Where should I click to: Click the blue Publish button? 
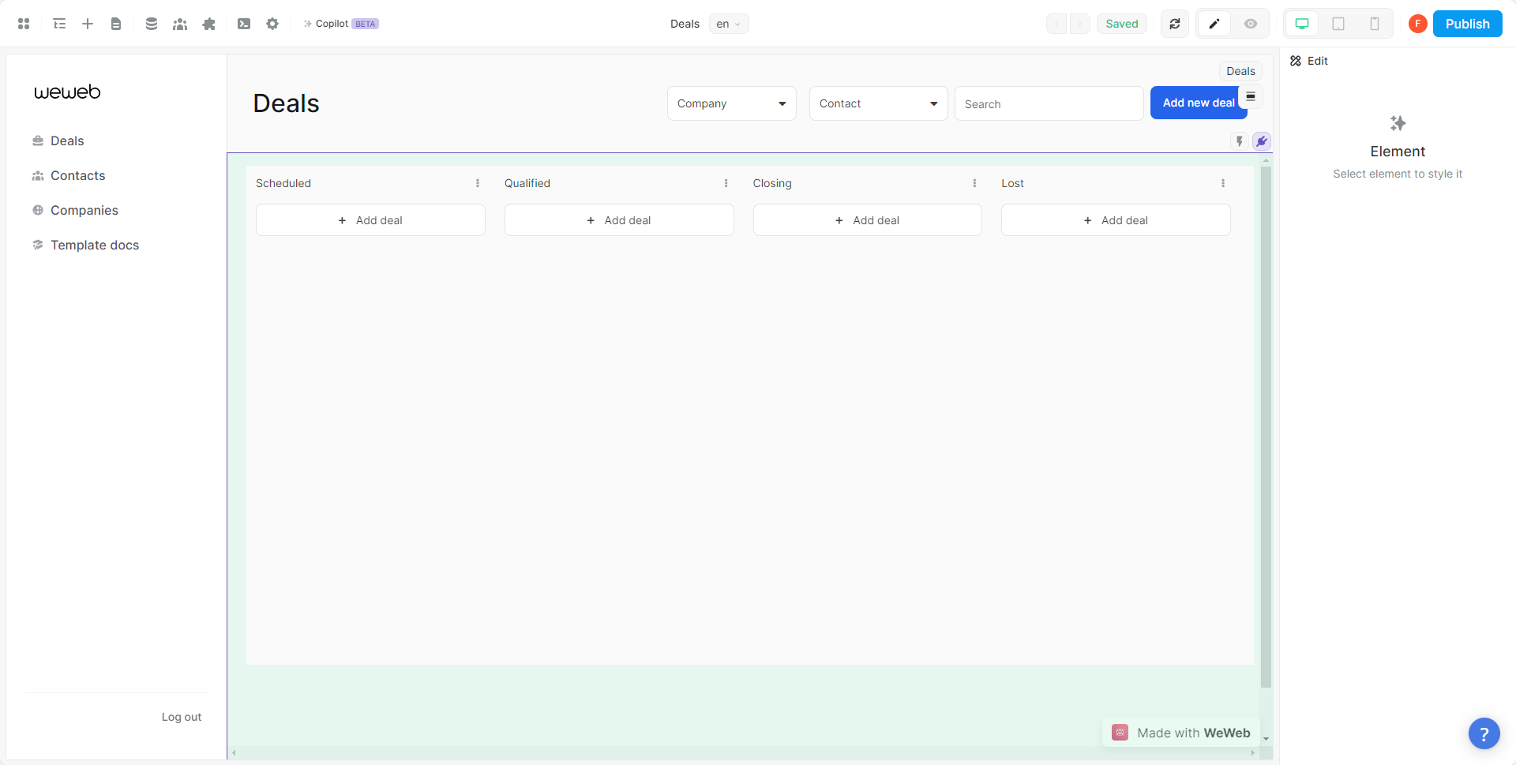click(x=1467, y=24)
